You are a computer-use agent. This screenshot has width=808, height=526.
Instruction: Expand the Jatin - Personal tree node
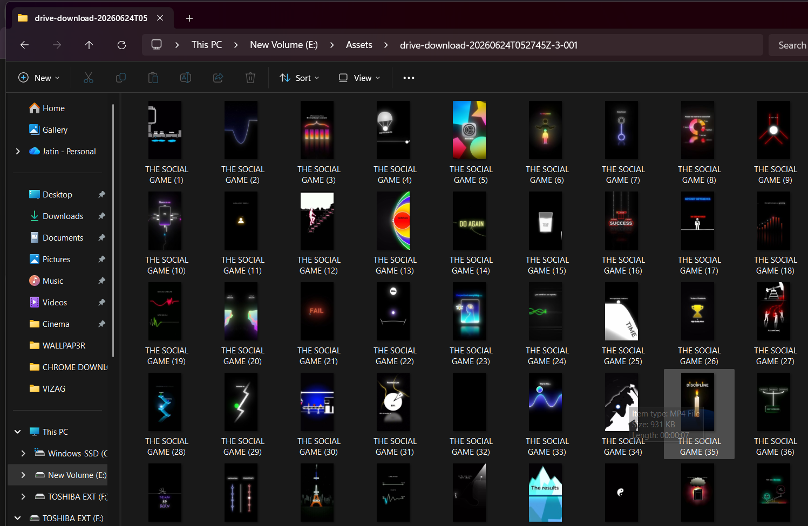tap(18, 152)
